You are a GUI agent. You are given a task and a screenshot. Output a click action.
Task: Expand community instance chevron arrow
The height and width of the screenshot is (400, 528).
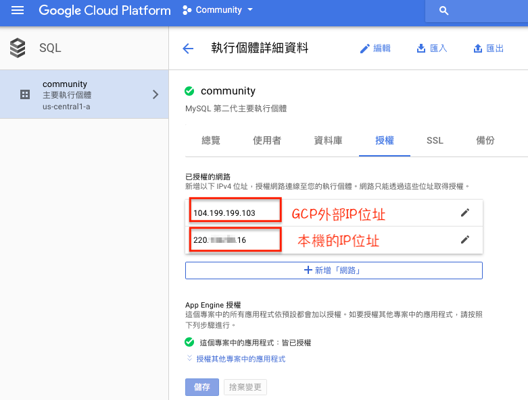click(x=155, y=94)
